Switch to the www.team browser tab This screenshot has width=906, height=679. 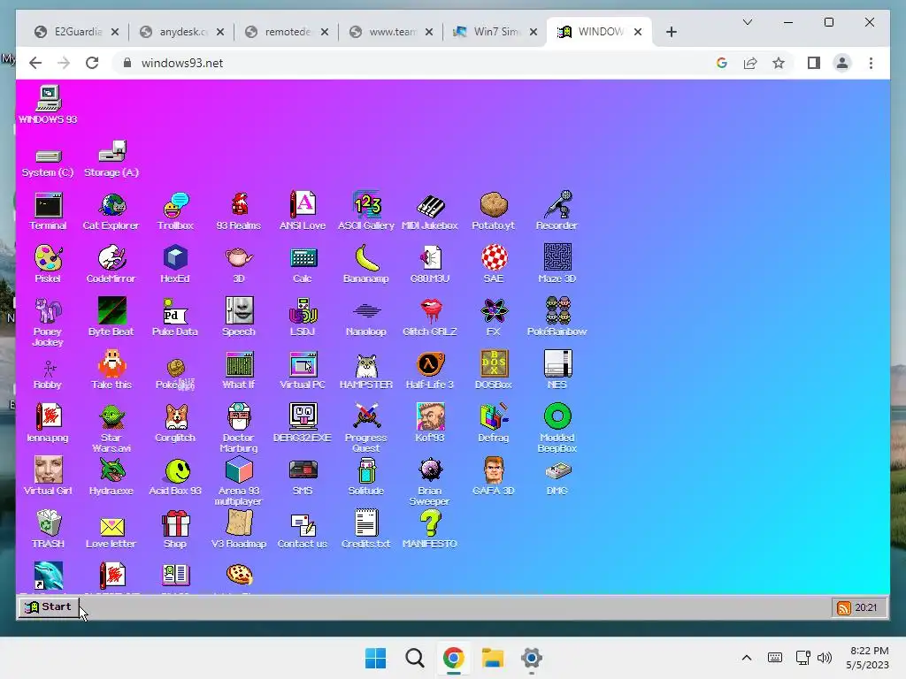pyautogui.click(x=391, y=32)
